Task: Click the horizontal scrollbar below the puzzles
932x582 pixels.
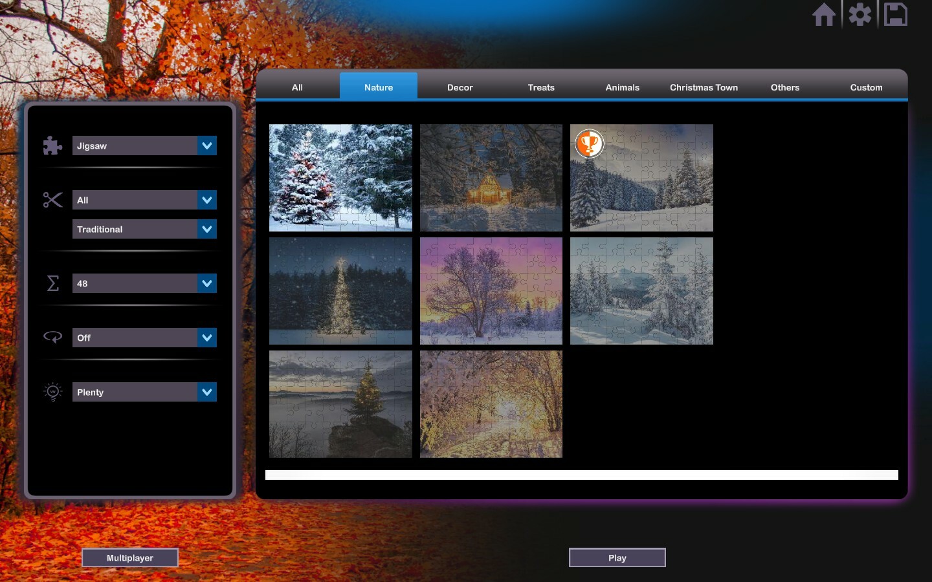Action: (x=581, y=475)
